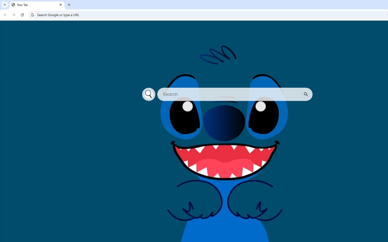Select the forward navigation arrow
The height and width of the screenshot is (242, 388).
pyautogui.click(x=14, y=15)
